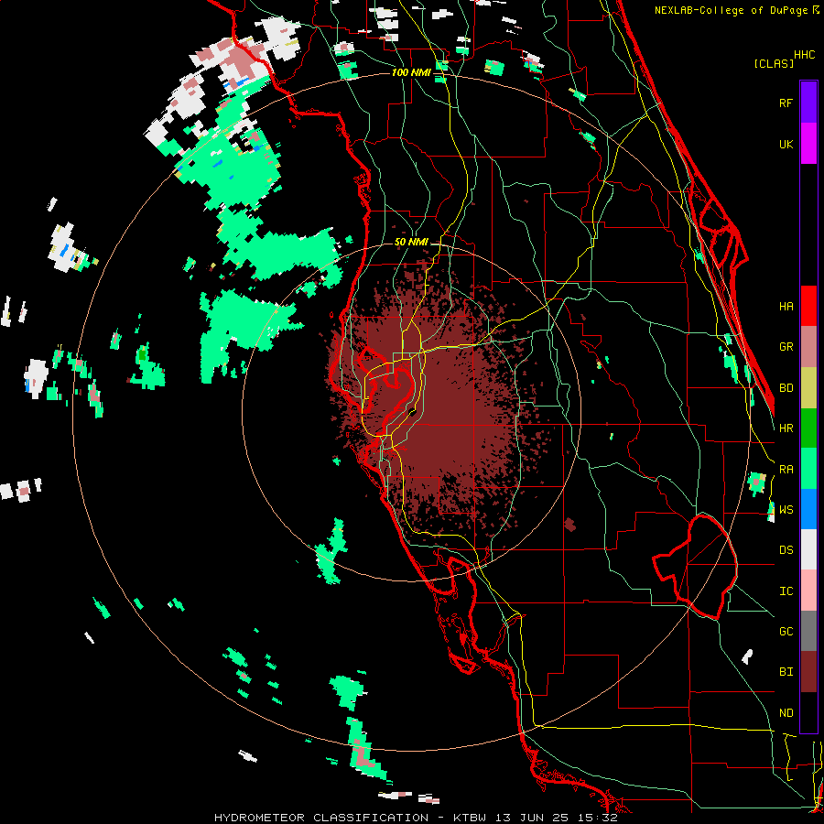Image resolution: width=824 pixels, height=824 pixels.
Task: Click the BD legend label
Action: [x=786, y=387]
